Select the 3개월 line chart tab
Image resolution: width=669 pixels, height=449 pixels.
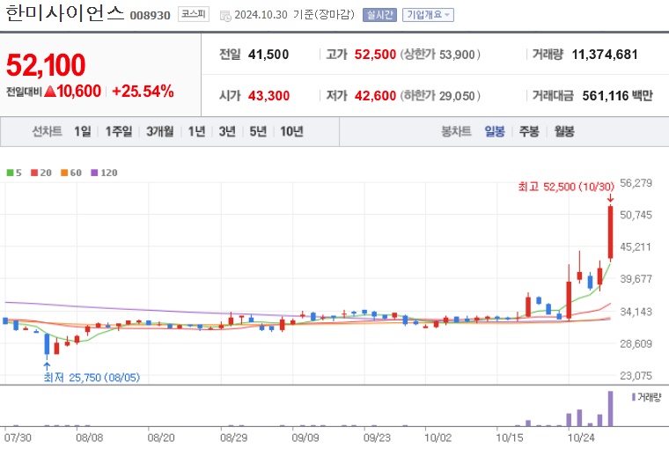(x=160, y=131)
